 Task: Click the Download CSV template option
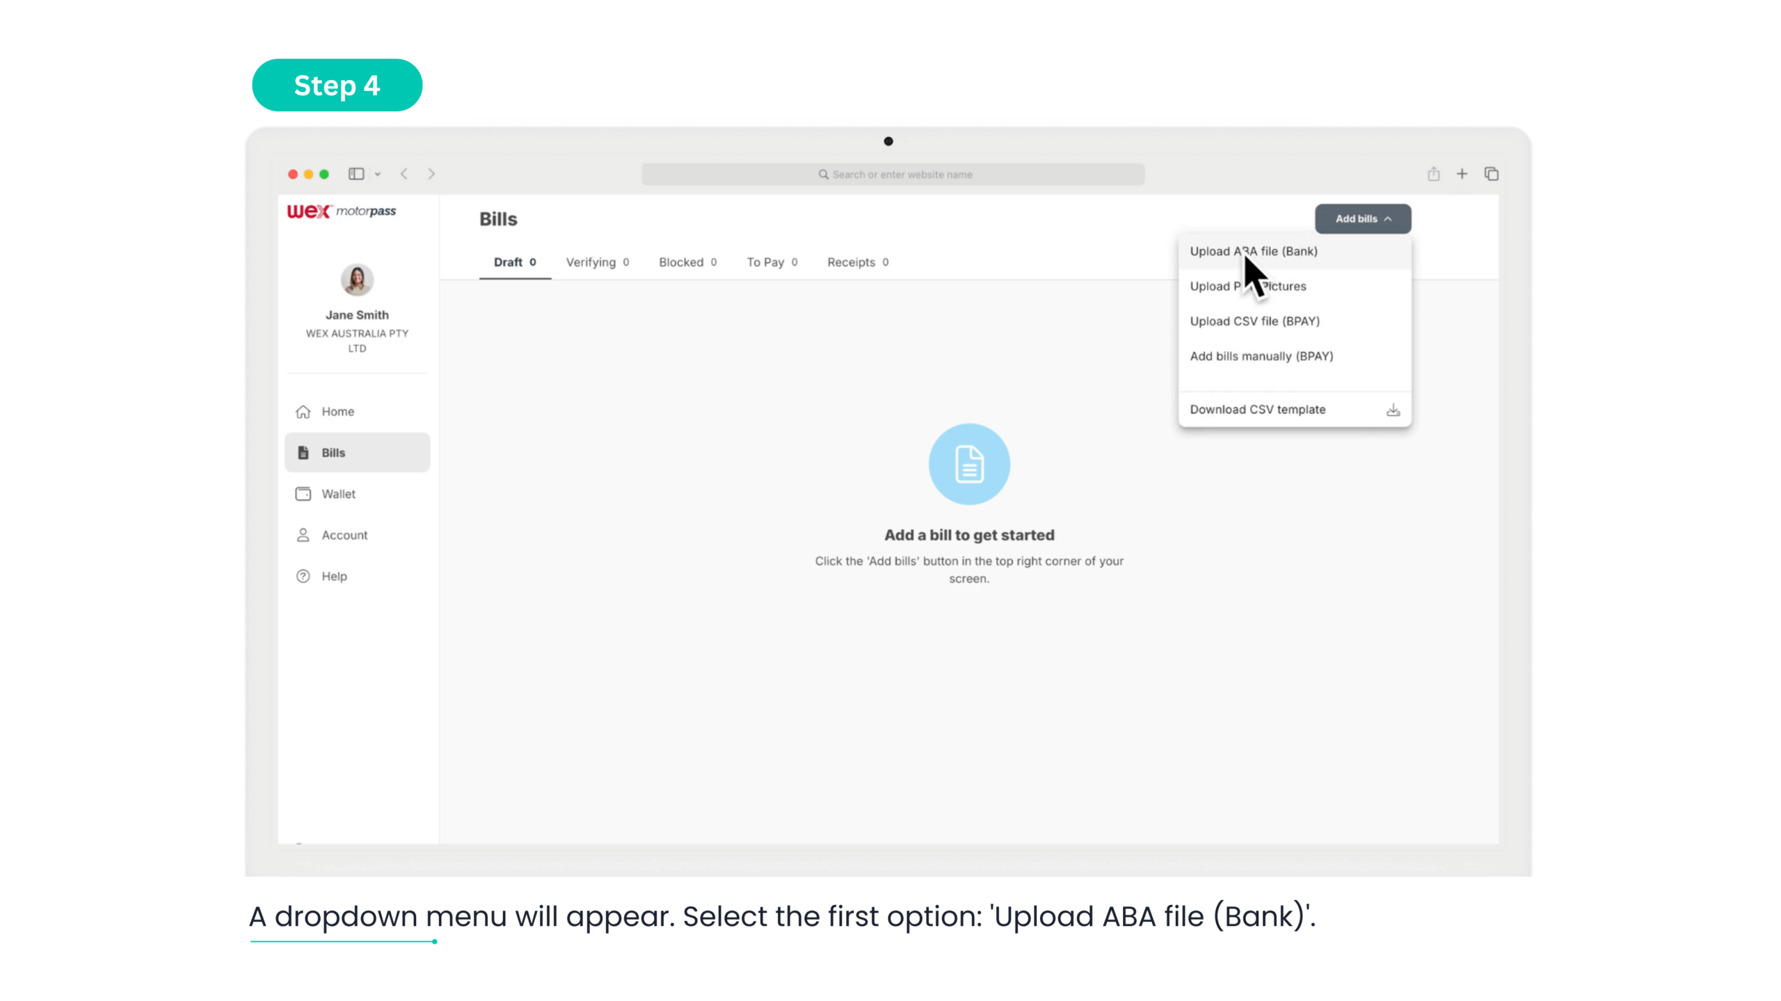(x=1257, y=410)
